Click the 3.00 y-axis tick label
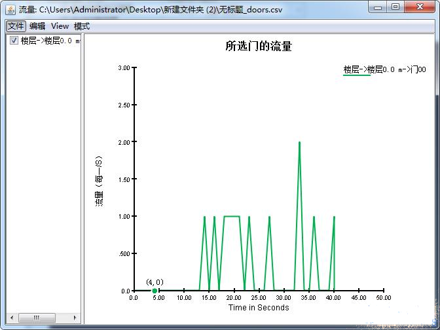 (124, 68)
